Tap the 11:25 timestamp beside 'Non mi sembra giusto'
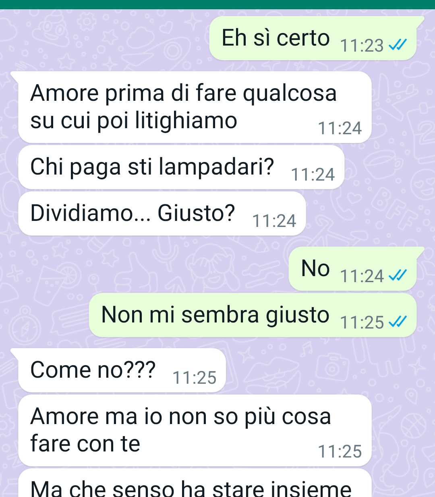 tap(362, 322)
